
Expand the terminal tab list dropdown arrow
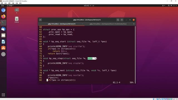click(134, 24)
